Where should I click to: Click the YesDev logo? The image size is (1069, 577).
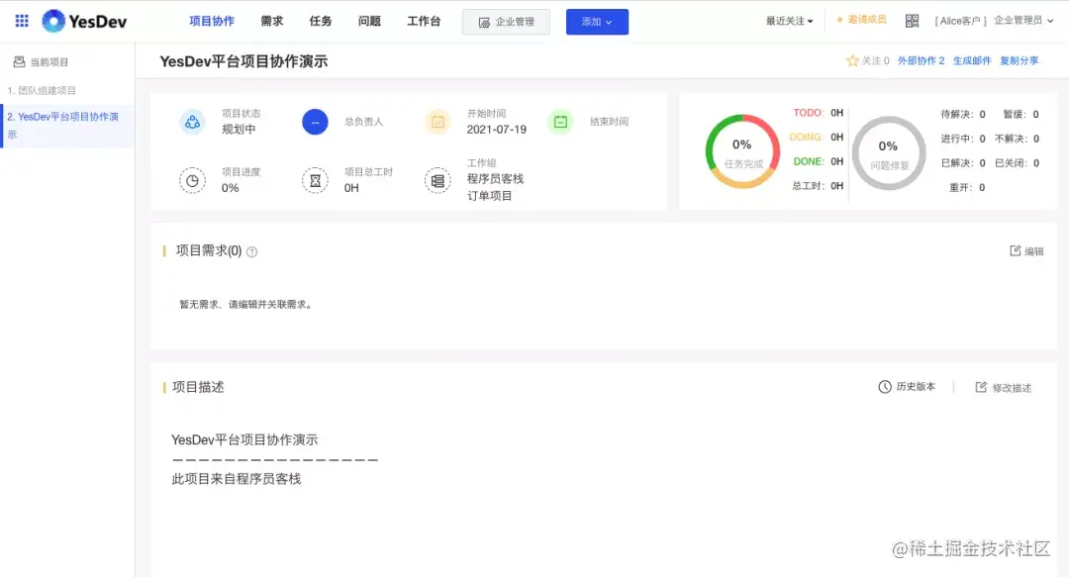[71, 20]
